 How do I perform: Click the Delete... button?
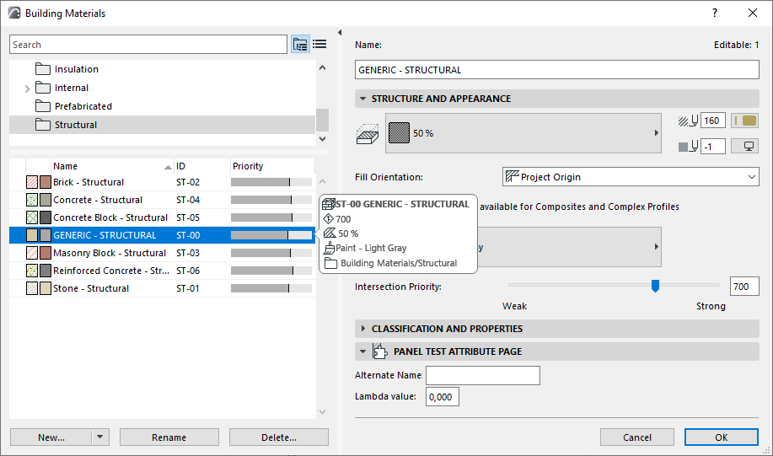(278, 437)
